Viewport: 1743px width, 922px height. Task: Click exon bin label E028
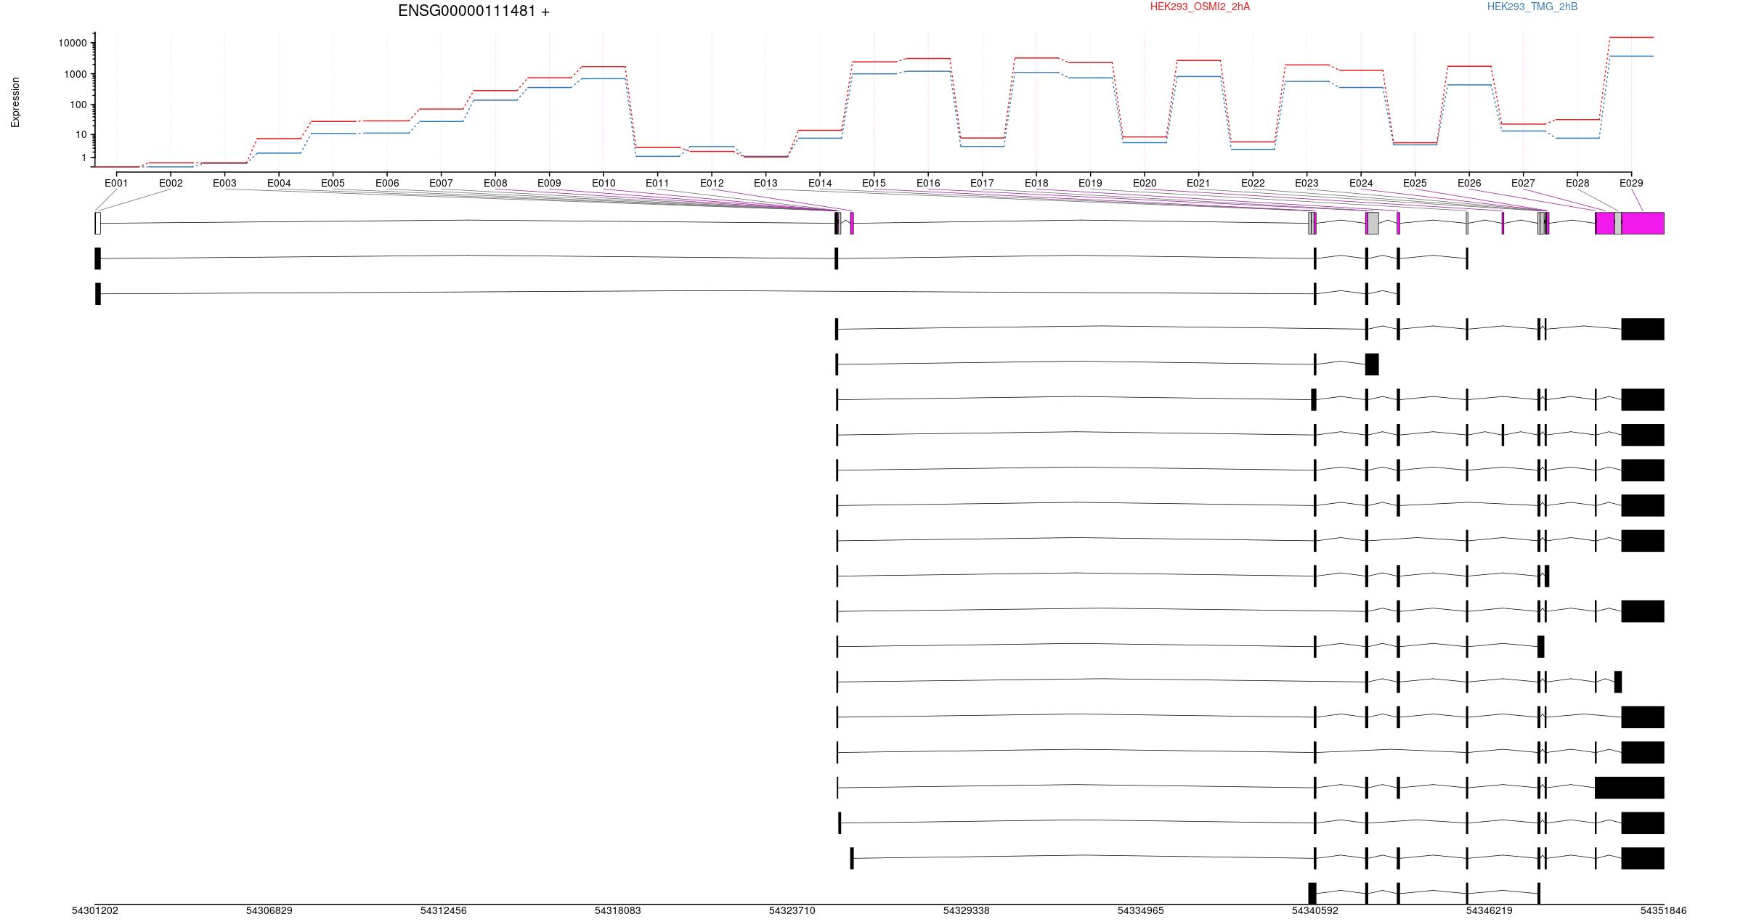(x=1577, y=183)
